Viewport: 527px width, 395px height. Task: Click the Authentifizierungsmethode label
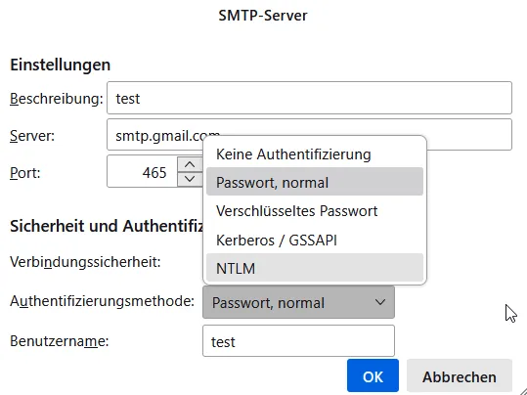pos(102,301)
